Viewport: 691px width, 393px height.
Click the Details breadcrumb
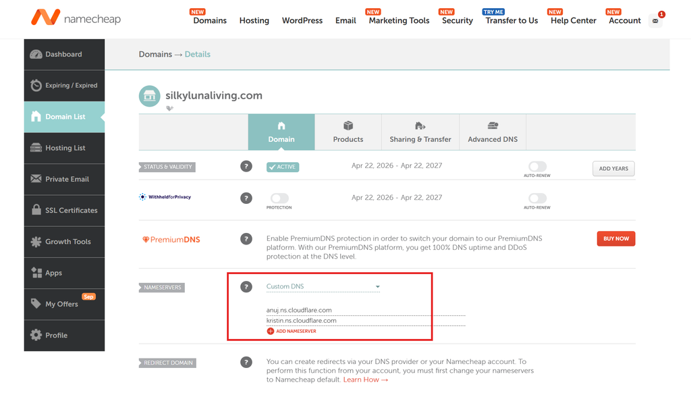[x=198, y=54]
